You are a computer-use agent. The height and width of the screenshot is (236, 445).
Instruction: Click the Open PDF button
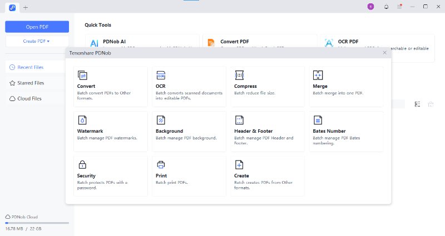[37, 27]
